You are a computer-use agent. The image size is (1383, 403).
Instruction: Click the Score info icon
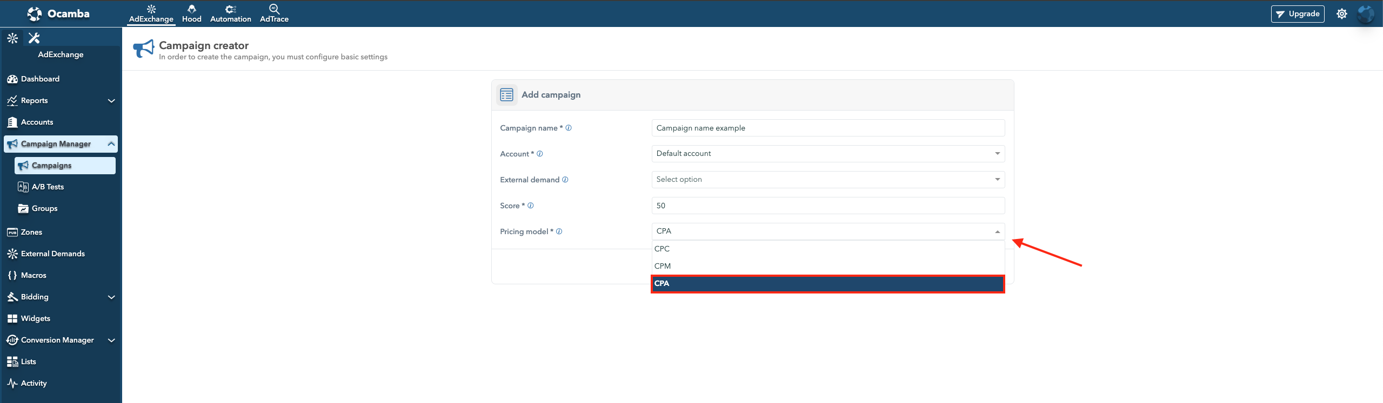531,206
